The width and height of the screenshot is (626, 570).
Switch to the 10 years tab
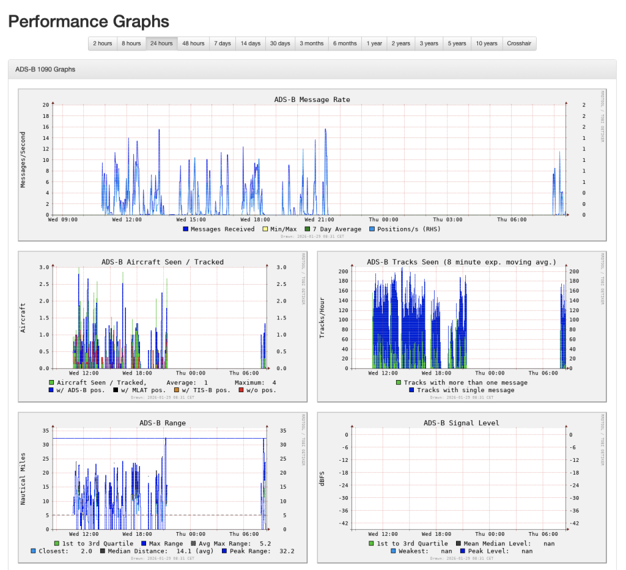click(x=485, y=43)
